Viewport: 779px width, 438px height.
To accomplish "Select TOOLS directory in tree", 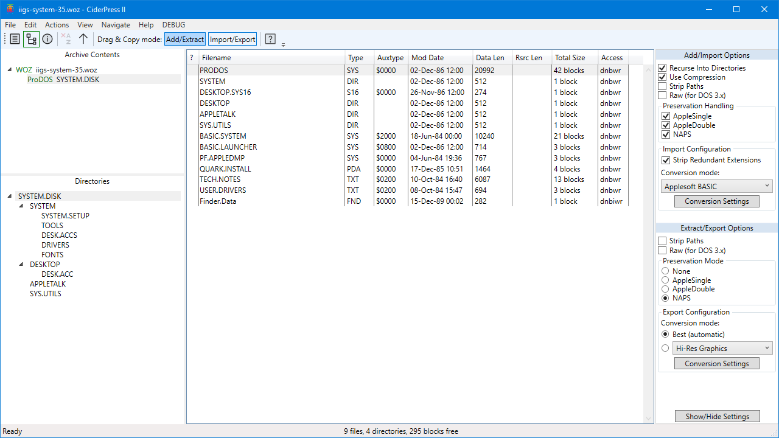I will coord(52,226).
